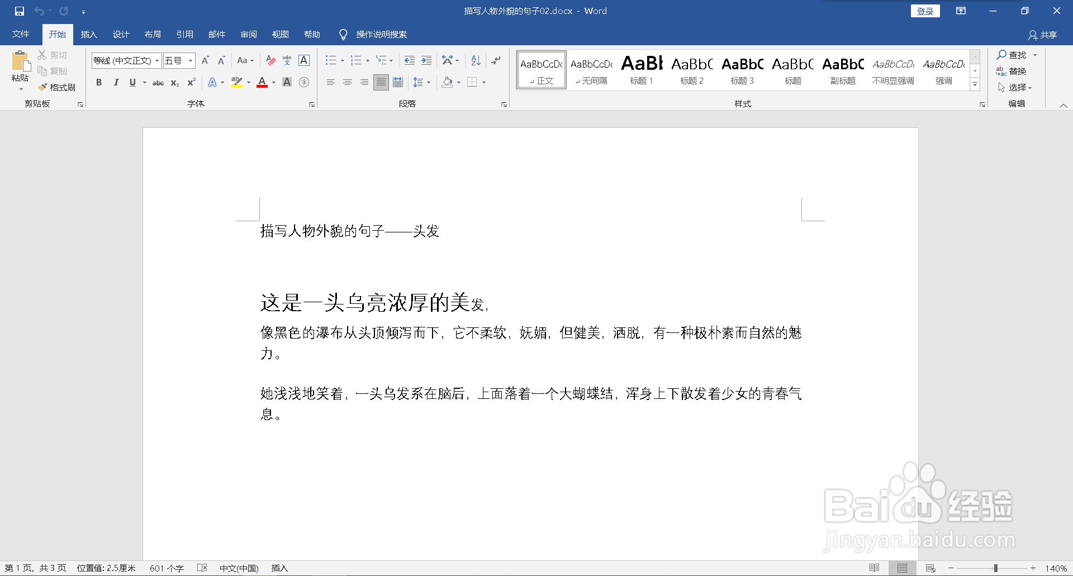This screenshot has height=576, width=1073.
Task: Click the strikethrough icon
Action: [x=158, y=82]
